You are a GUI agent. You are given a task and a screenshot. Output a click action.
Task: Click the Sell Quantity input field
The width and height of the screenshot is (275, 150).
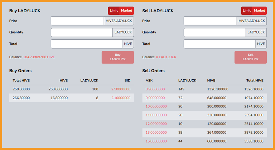(215, 32)
